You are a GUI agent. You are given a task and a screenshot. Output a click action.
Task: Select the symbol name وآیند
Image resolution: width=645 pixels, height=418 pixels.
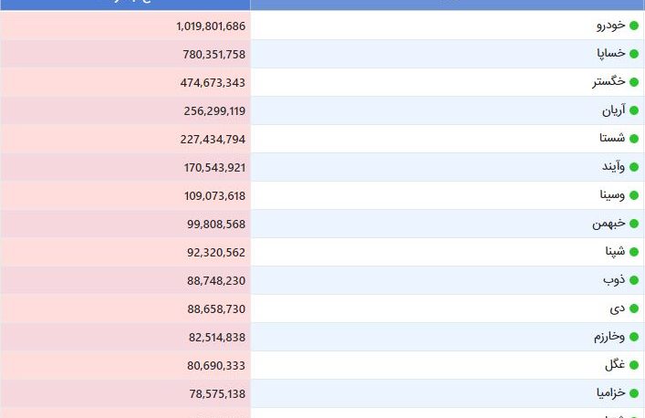pyautogui.click(x=614, y=167)
